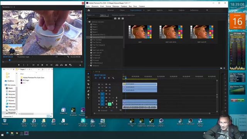Open the zoom level dropdown 'По размеру кадра'

(x=25, y=57)
